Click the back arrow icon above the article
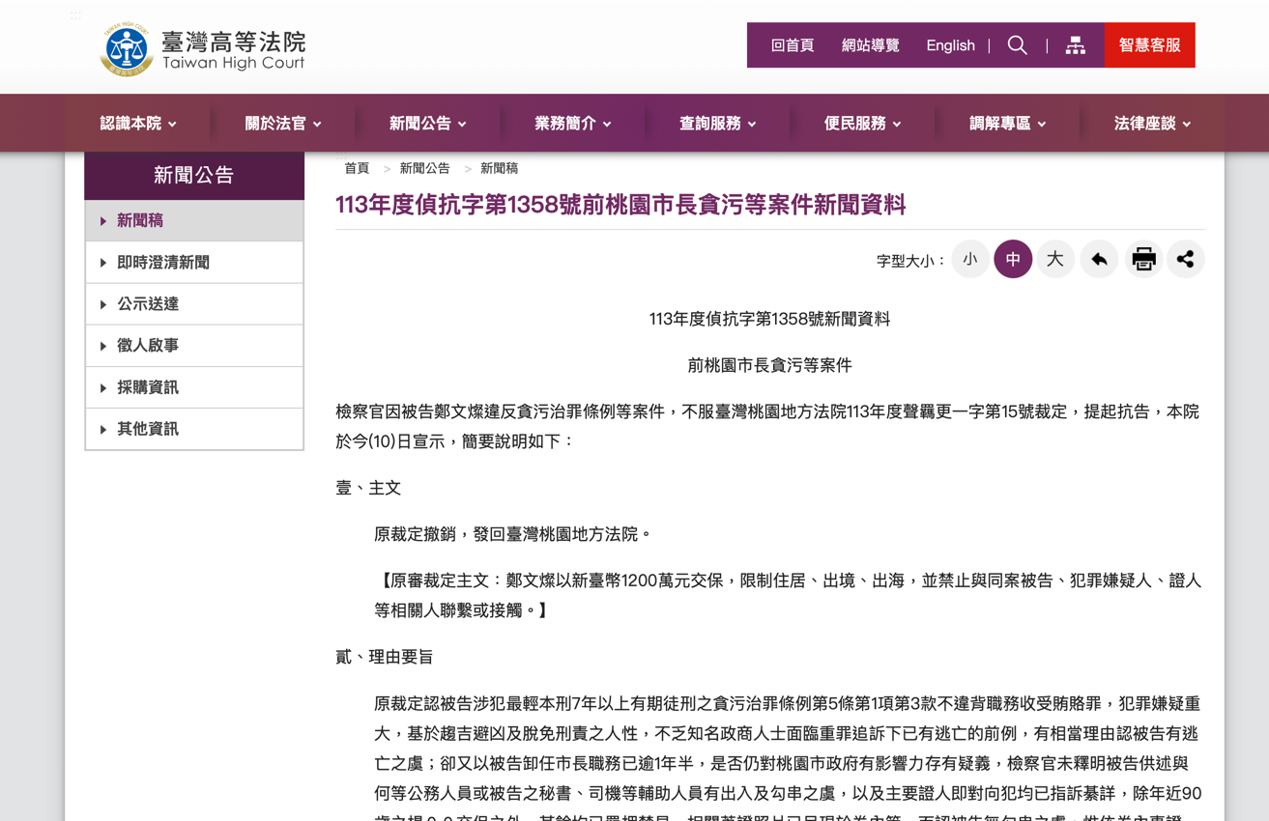 [1099, 259]
